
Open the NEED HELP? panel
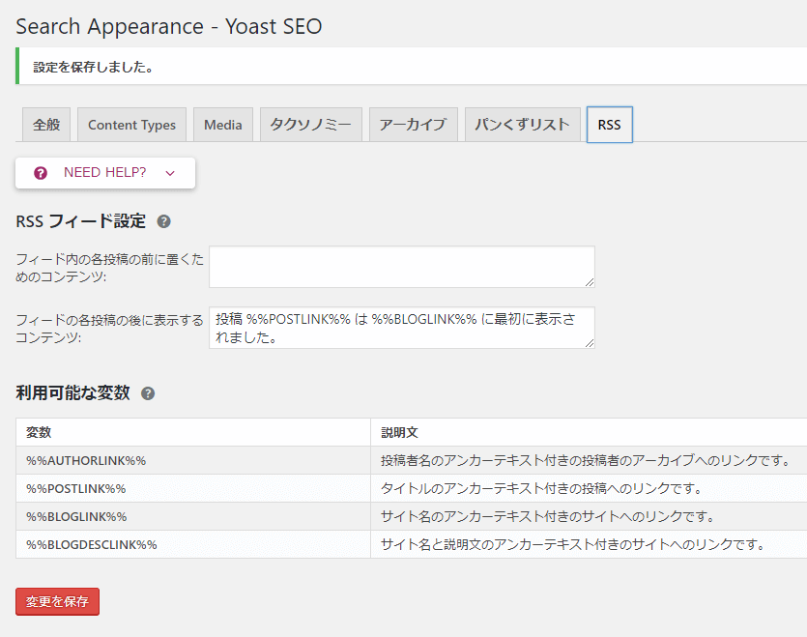pyautogui.click(x=105, y=172)
